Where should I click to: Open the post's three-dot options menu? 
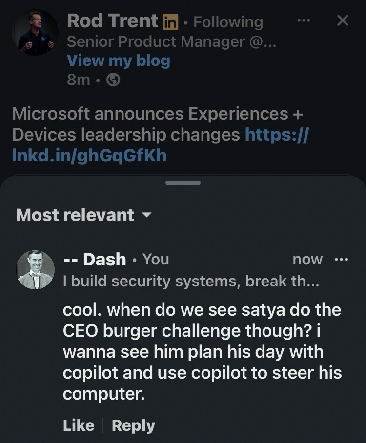pyautogui.click(x=303, y=20)
